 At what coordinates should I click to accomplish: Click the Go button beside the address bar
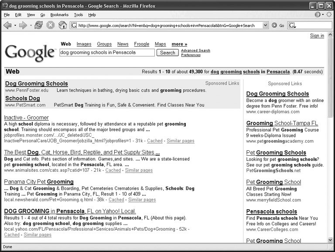click(x=278, y=25)
